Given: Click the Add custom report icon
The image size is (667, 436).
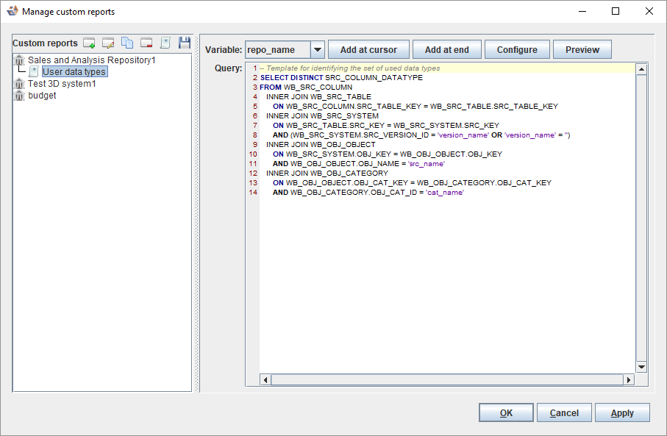Looking at the screenshot, I should [89, 43].
